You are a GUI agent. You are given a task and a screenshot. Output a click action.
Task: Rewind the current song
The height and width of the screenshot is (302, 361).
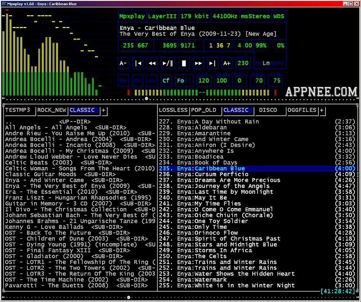[152, 63]
